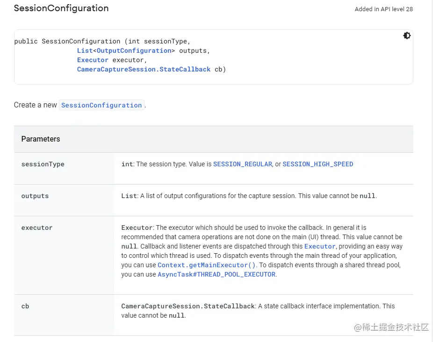Select the Parameters table header
Screen dimensions: 439x342
[x=41, y=139]
